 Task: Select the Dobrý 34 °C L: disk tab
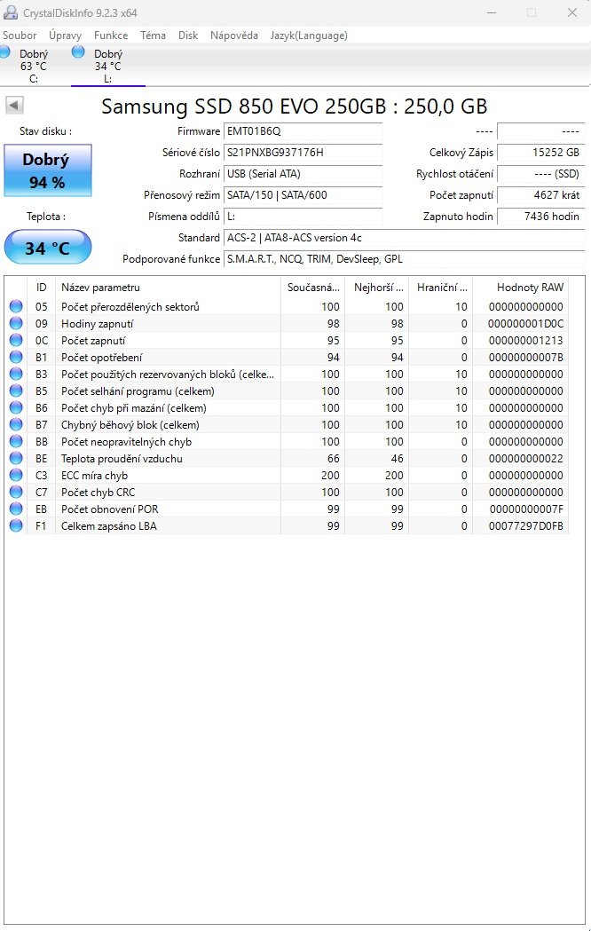pyautogui.click(x=108, y=66)
